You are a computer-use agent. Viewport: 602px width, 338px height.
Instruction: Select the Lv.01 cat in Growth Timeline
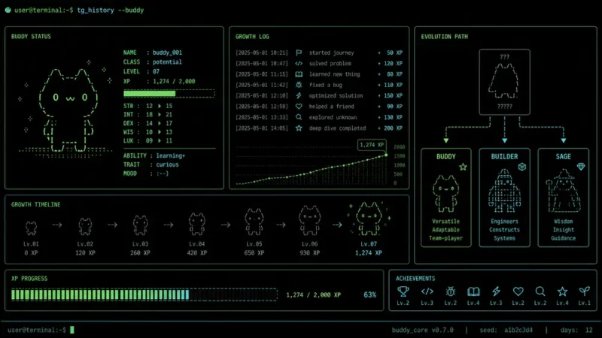point(31,228)
